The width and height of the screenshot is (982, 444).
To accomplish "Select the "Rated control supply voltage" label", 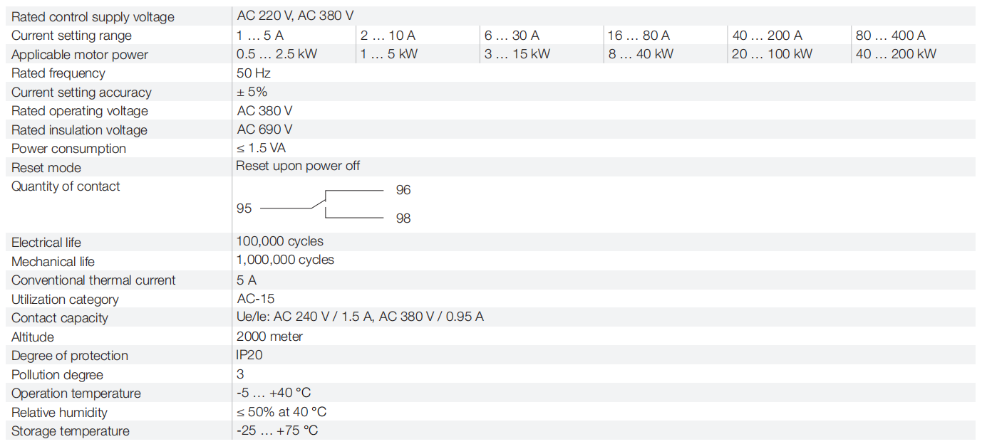I will click(93, 17).
